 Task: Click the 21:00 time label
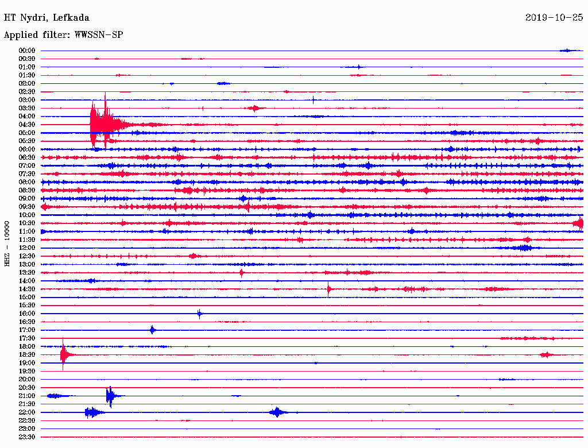pos(26,396)
